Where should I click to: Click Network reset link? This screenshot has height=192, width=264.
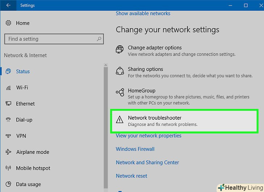pyautogui.click(x=131, y=176)
